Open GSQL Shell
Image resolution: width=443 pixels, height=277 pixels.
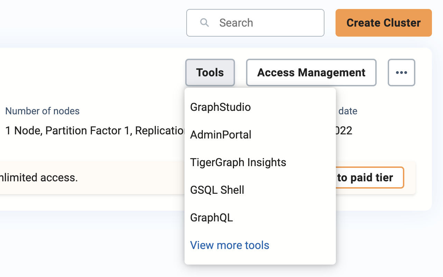[x=217, y=190]
